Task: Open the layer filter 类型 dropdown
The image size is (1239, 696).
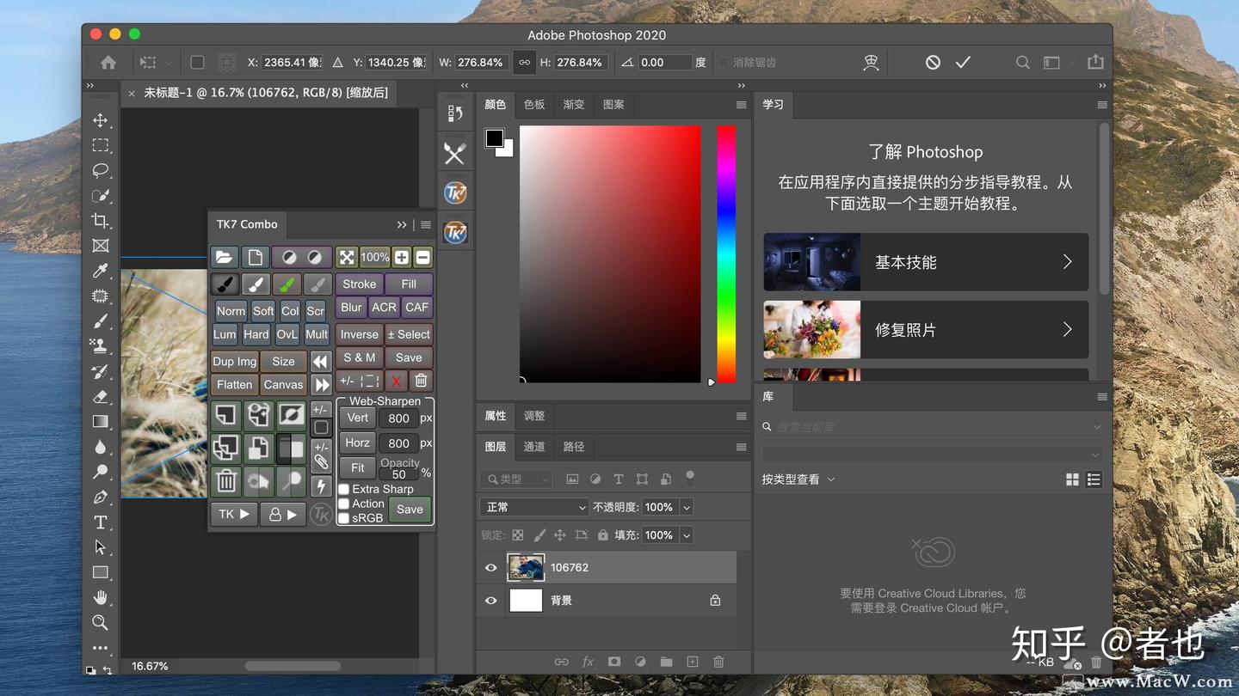Action: [x=515, y=479]
